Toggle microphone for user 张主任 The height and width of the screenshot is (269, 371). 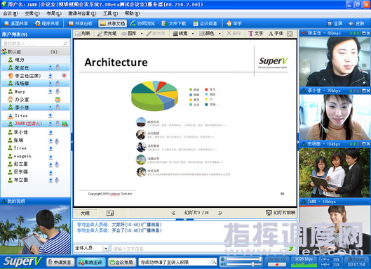tap(58, 67)
